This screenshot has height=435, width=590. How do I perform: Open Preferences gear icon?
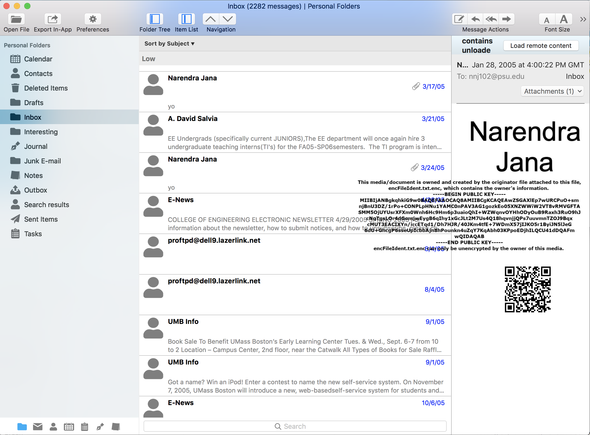pyautogui.click(x=93, y=19)
